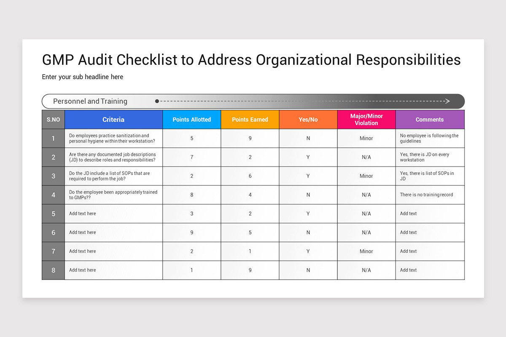Select the Yes/No cell in row 1
This screenshot has width=506, height=337.
click(x=308, y=138)
